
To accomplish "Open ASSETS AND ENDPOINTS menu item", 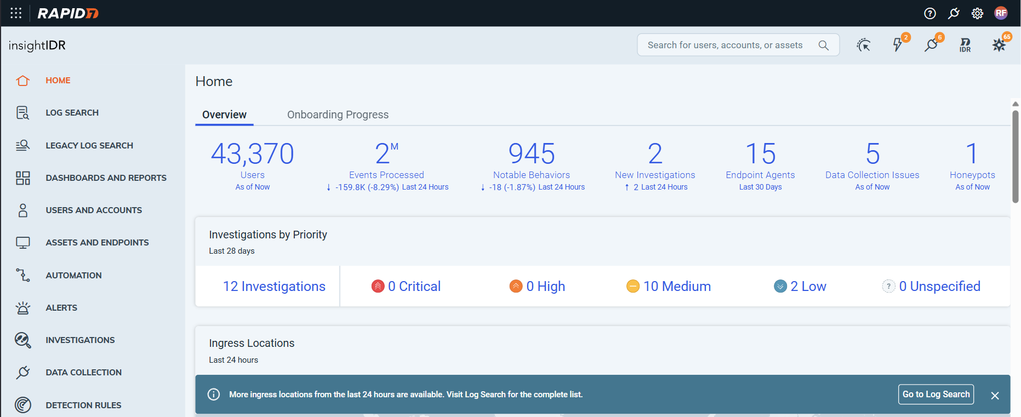I will (x=98, y=243).
